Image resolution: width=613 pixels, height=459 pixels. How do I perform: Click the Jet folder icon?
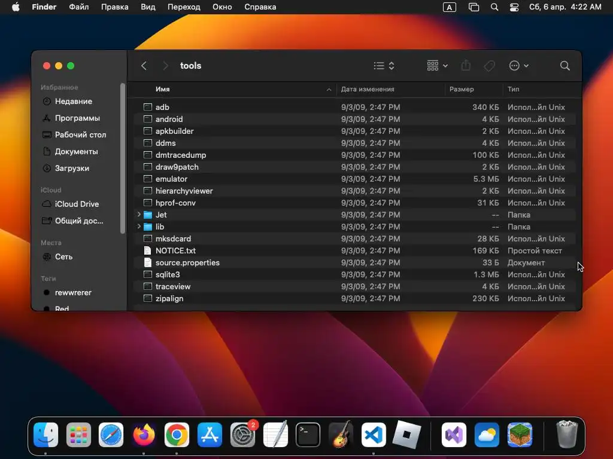[148, 215]
